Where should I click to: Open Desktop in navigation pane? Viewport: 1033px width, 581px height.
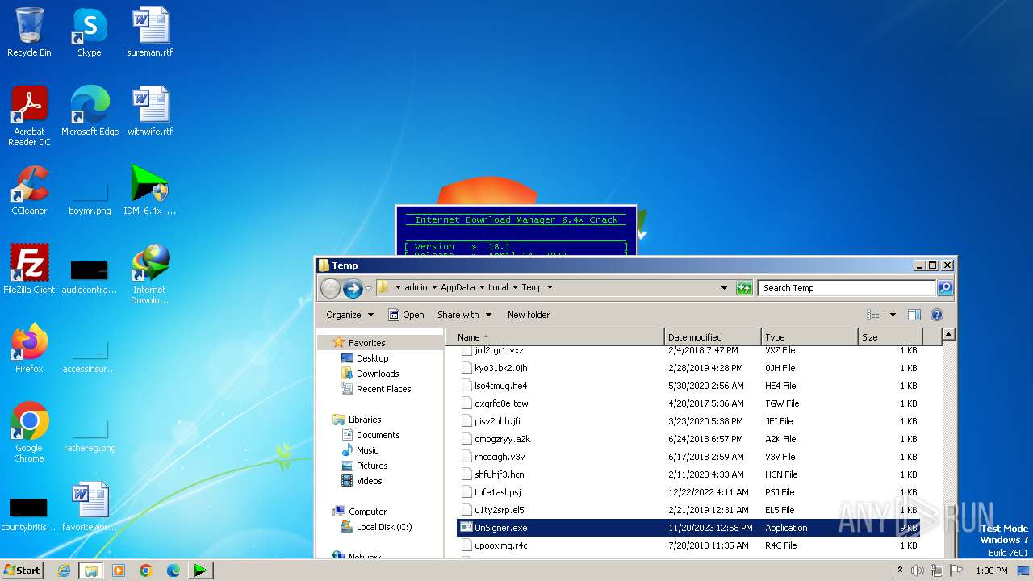point(372,358)
